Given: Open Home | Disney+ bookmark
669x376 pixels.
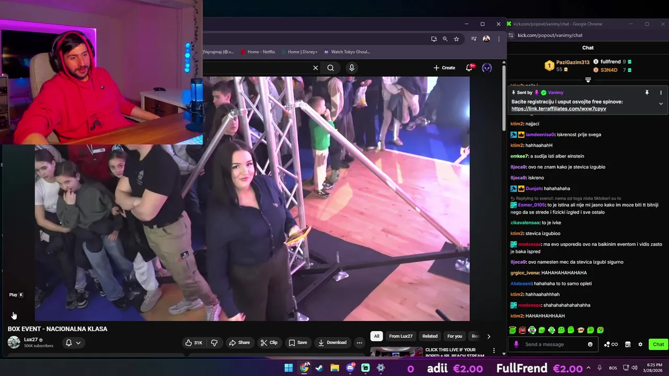Looking at the screenshot, I should coord(299,52).
